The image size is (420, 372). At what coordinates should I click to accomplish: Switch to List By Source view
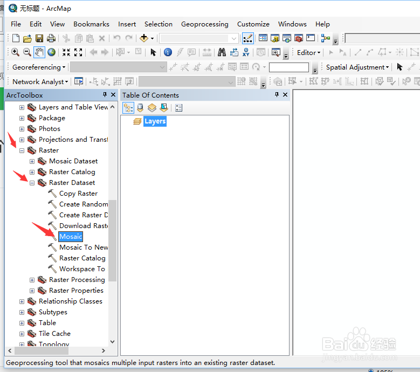pyautogui.click(x=140, y=108)
